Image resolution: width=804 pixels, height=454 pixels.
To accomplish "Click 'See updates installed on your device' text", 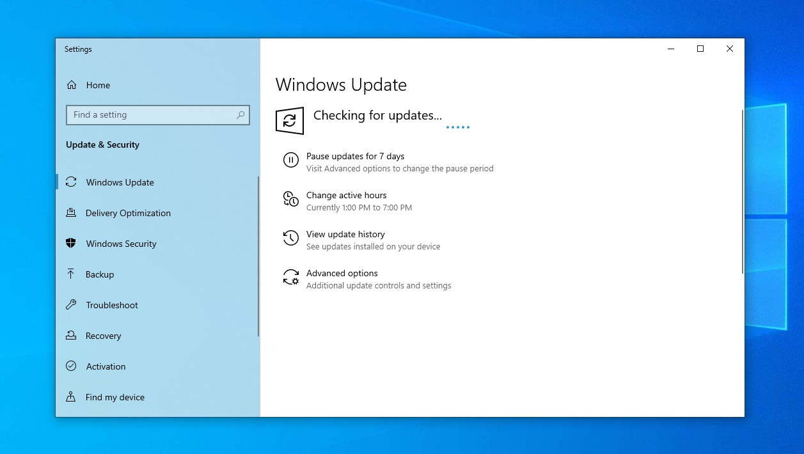I will click(373, 247).
